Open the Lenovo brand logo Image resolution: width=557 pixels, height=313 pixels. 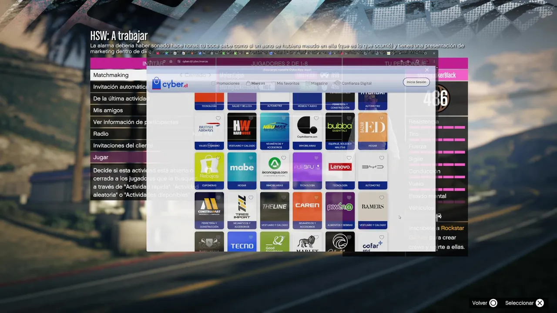click(340, 167)
